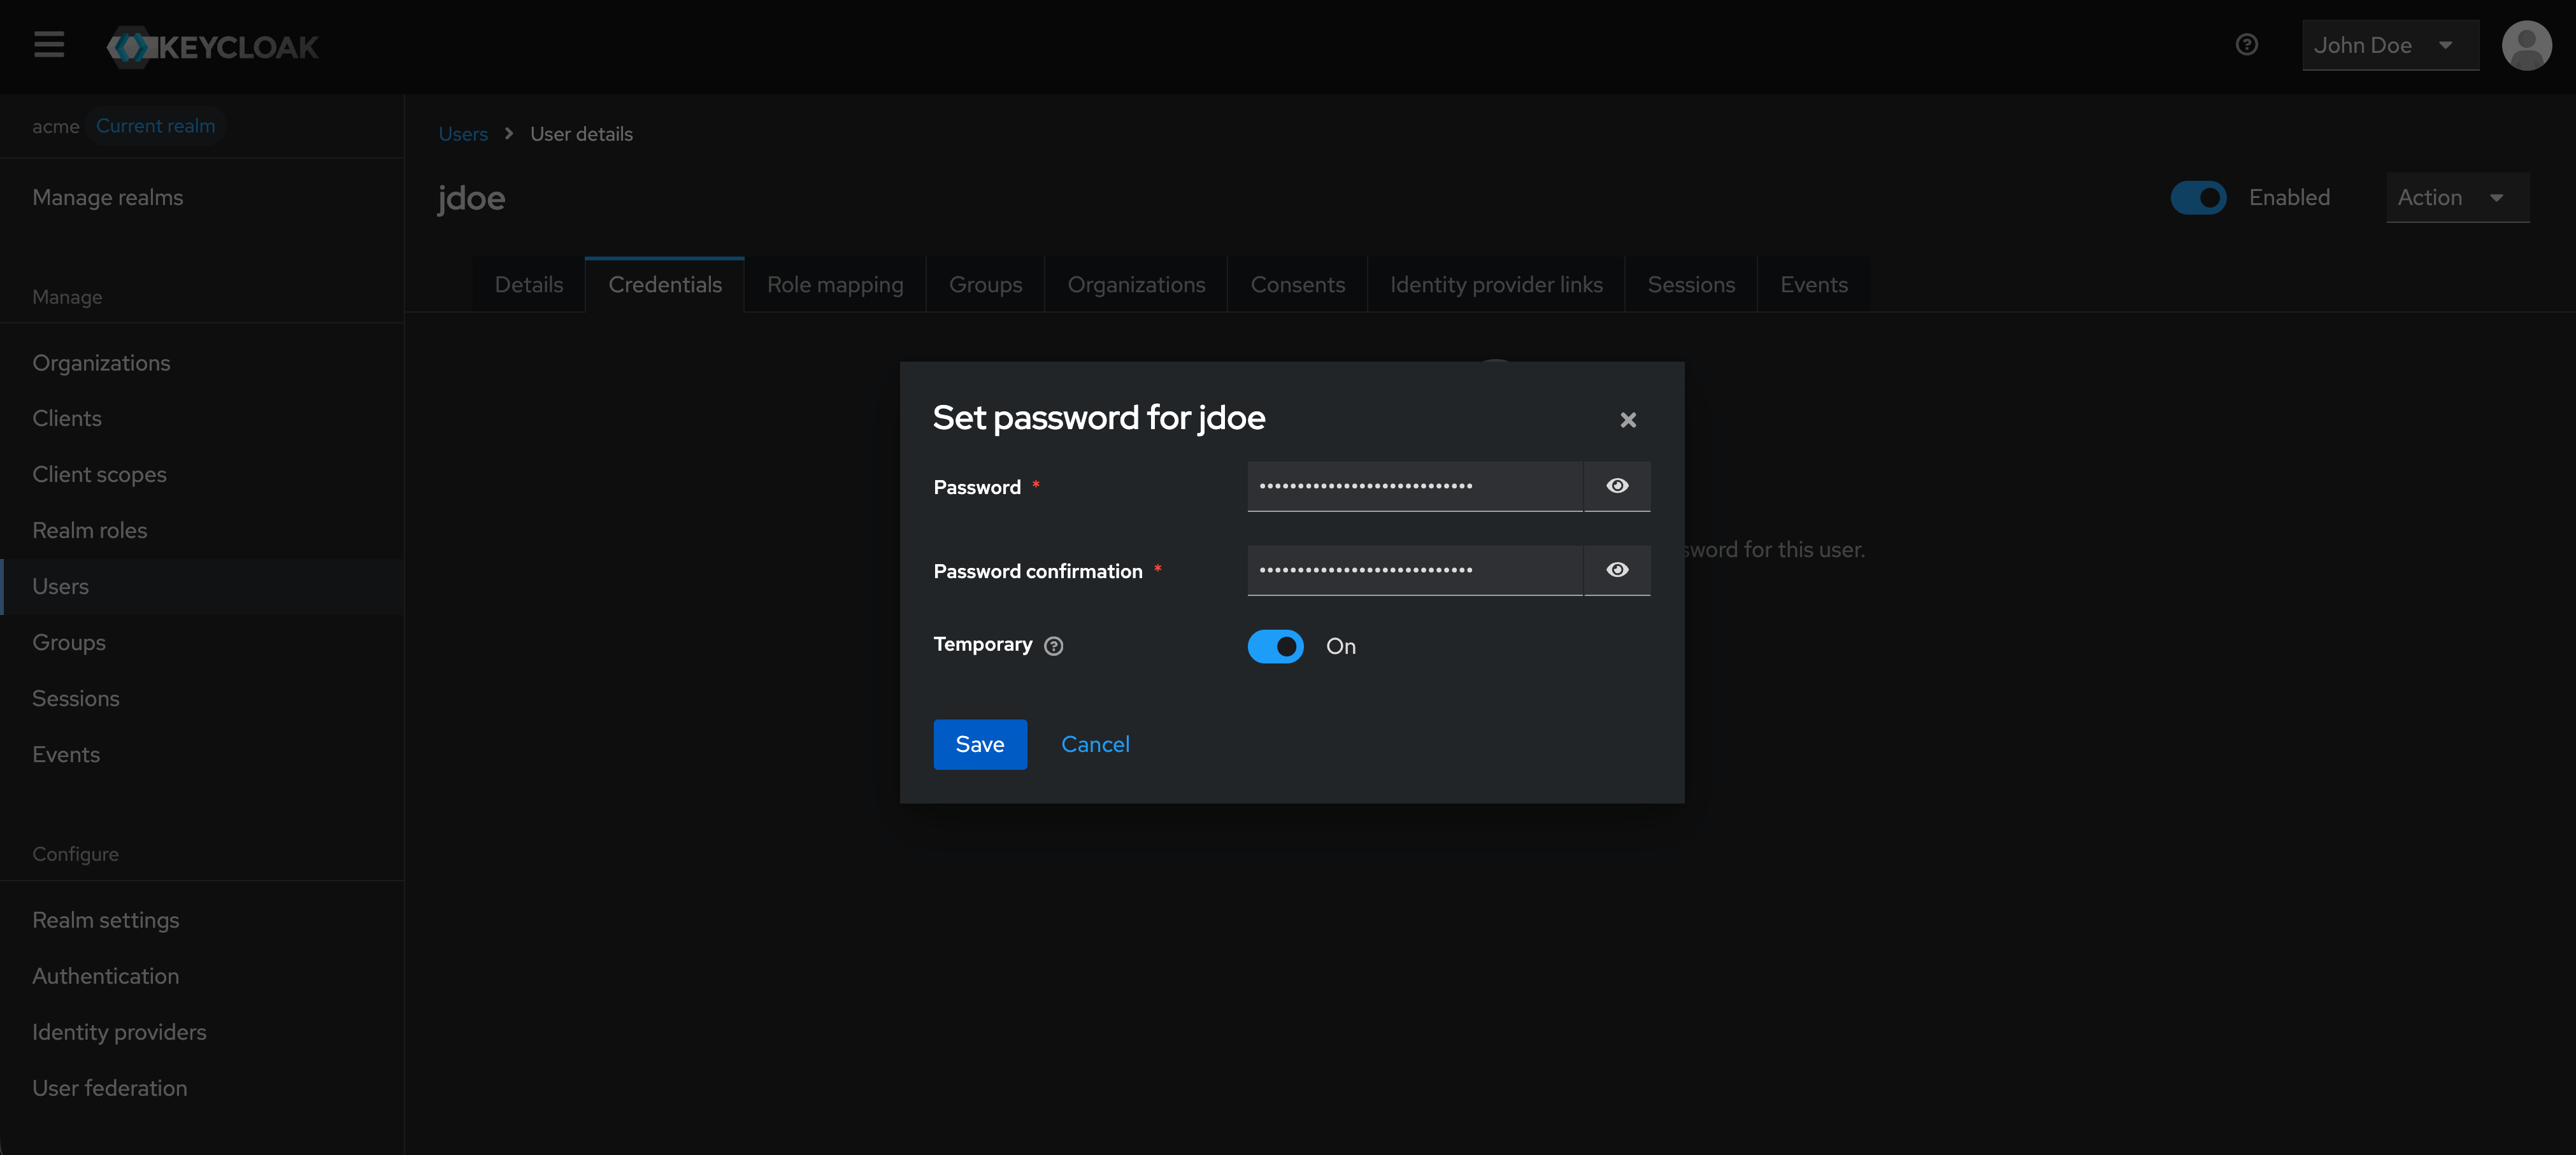Cancel the password dialog
Screen dimensions: 2576x1155
pyautogui.click(x=1095, y=743)
